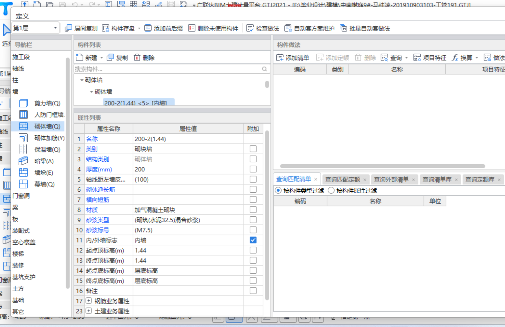Select 剪力墙(Q) in navigation
This screenshot has height=327, width=505.
coord(47,103)
